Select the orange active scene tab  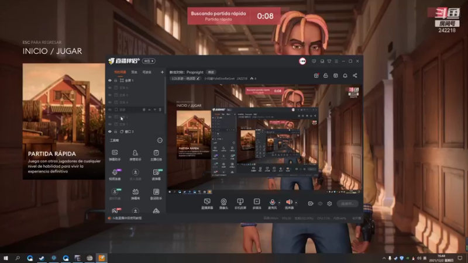[120, 72]
